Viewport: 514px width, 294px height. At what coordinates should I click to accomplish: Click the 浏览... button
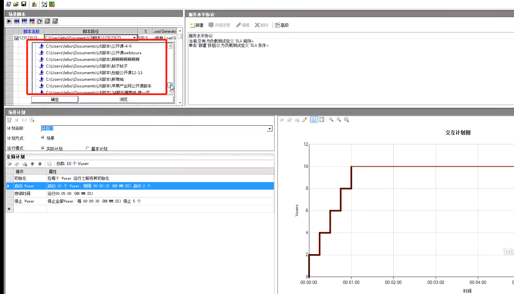(126, 100)
